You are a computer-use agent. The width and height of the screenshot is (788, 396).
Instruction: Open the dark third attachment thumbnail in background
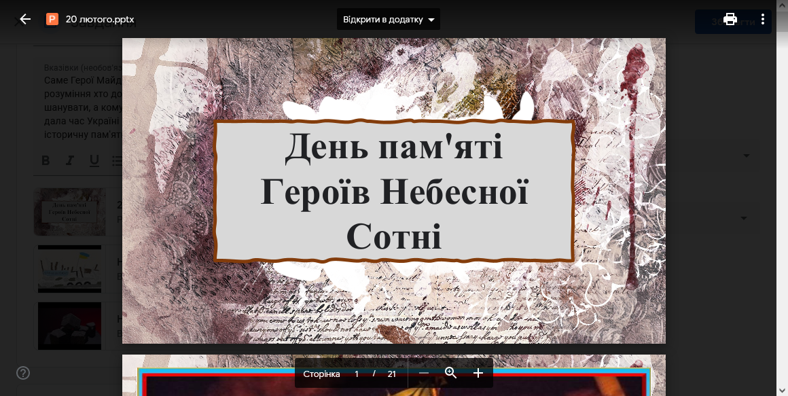click(x=70, y=325)
